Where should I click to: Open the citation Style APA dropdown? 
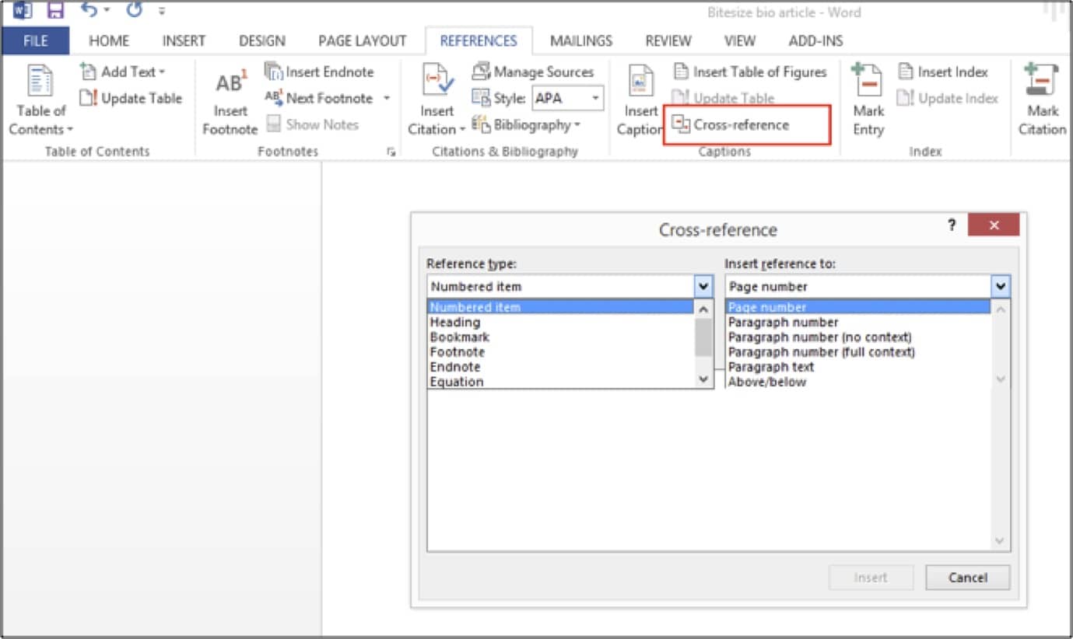(x=596, y=99)
